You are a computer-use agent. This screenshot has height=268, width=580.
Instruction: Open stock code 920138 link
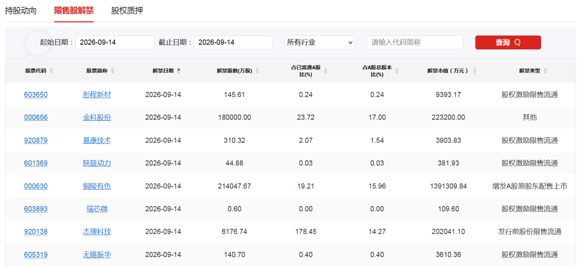(36, 231)
